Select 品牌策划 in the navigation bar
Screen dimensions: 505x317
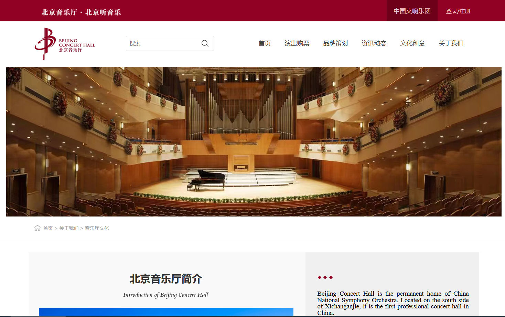335,43
